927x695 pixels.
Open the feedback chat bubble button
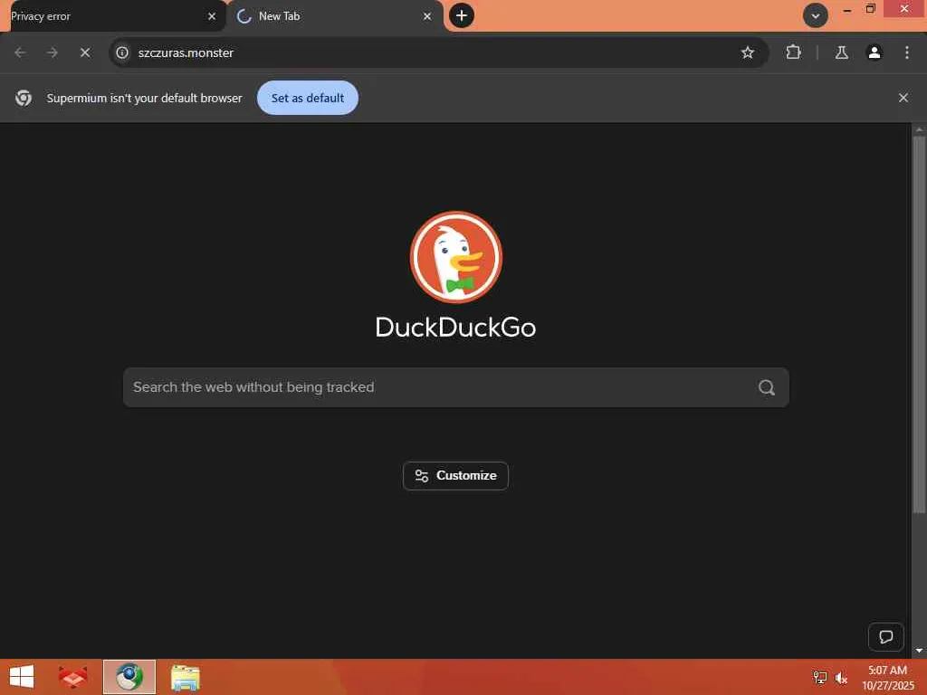pyautogui.click(x=885, y=636)
